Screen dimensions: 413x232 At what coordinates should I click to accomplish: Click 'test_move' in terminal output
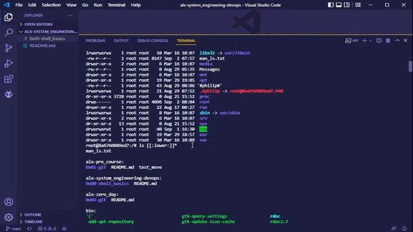[x=150, y=168]
